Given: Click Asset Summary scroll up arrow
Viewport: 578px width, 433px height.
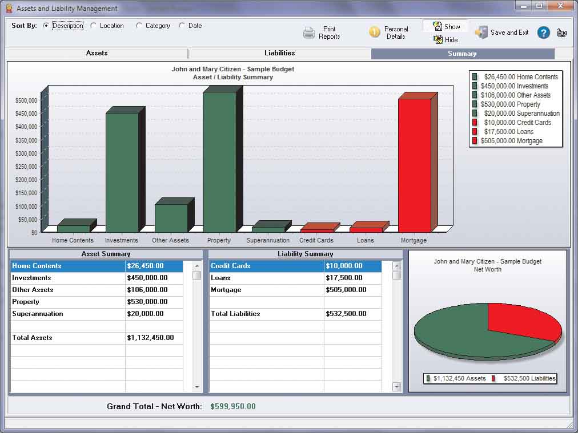Looking at the screenshot, I should point(197,265).
